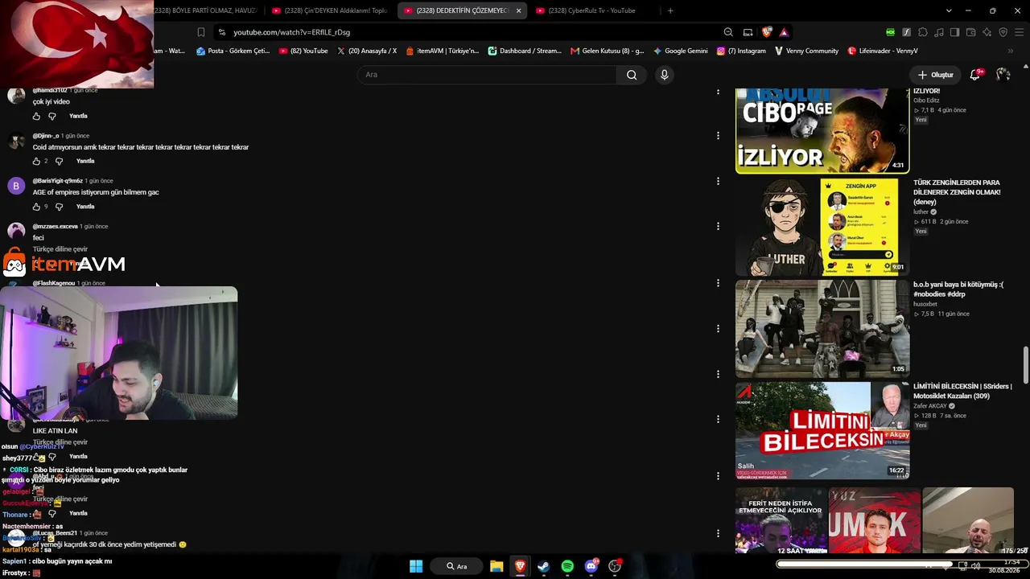
Task: Open "Lifeinvader - VennyV" bookmark
Action: click(x=883, y=51)
